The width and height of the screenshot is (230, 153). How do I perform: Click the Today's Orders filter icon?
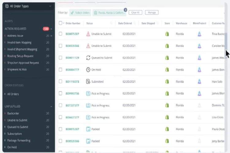[x=72, y=13]
